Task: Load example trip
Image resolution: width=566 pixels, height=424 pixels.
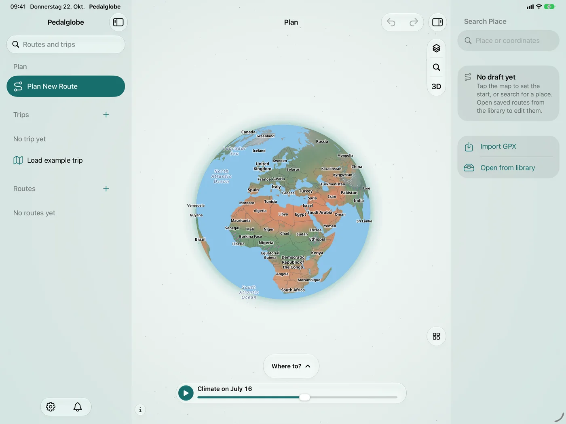Action: point(66,160)
